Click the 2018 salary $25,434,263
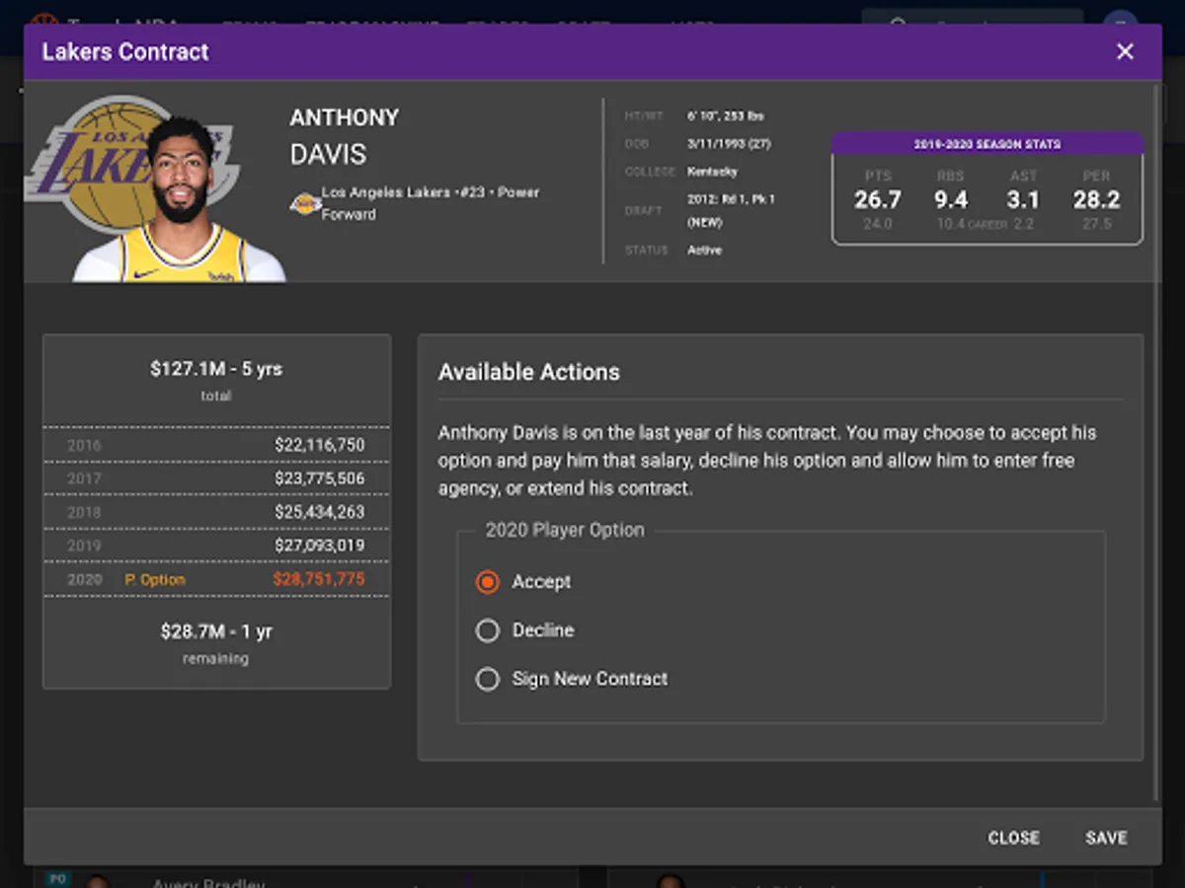The height and width of the screenshot is (888, 1185). pyautogui.click(x=319, y=512)
